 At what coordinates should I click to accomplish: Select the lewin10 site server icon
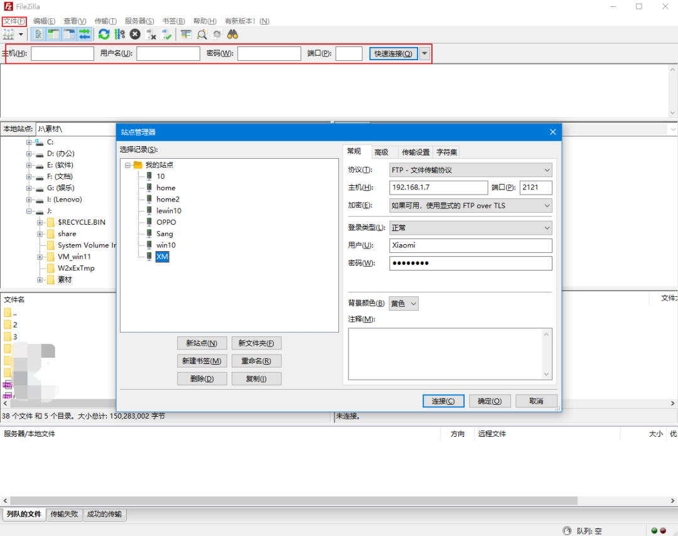(149, 210)
